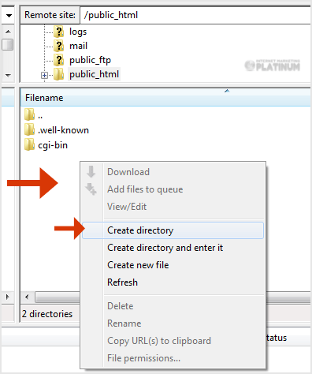This screenshot has width=312, height=374.
Task: Click the mail folder question-mark icon
Action: [x=59, y=46]
